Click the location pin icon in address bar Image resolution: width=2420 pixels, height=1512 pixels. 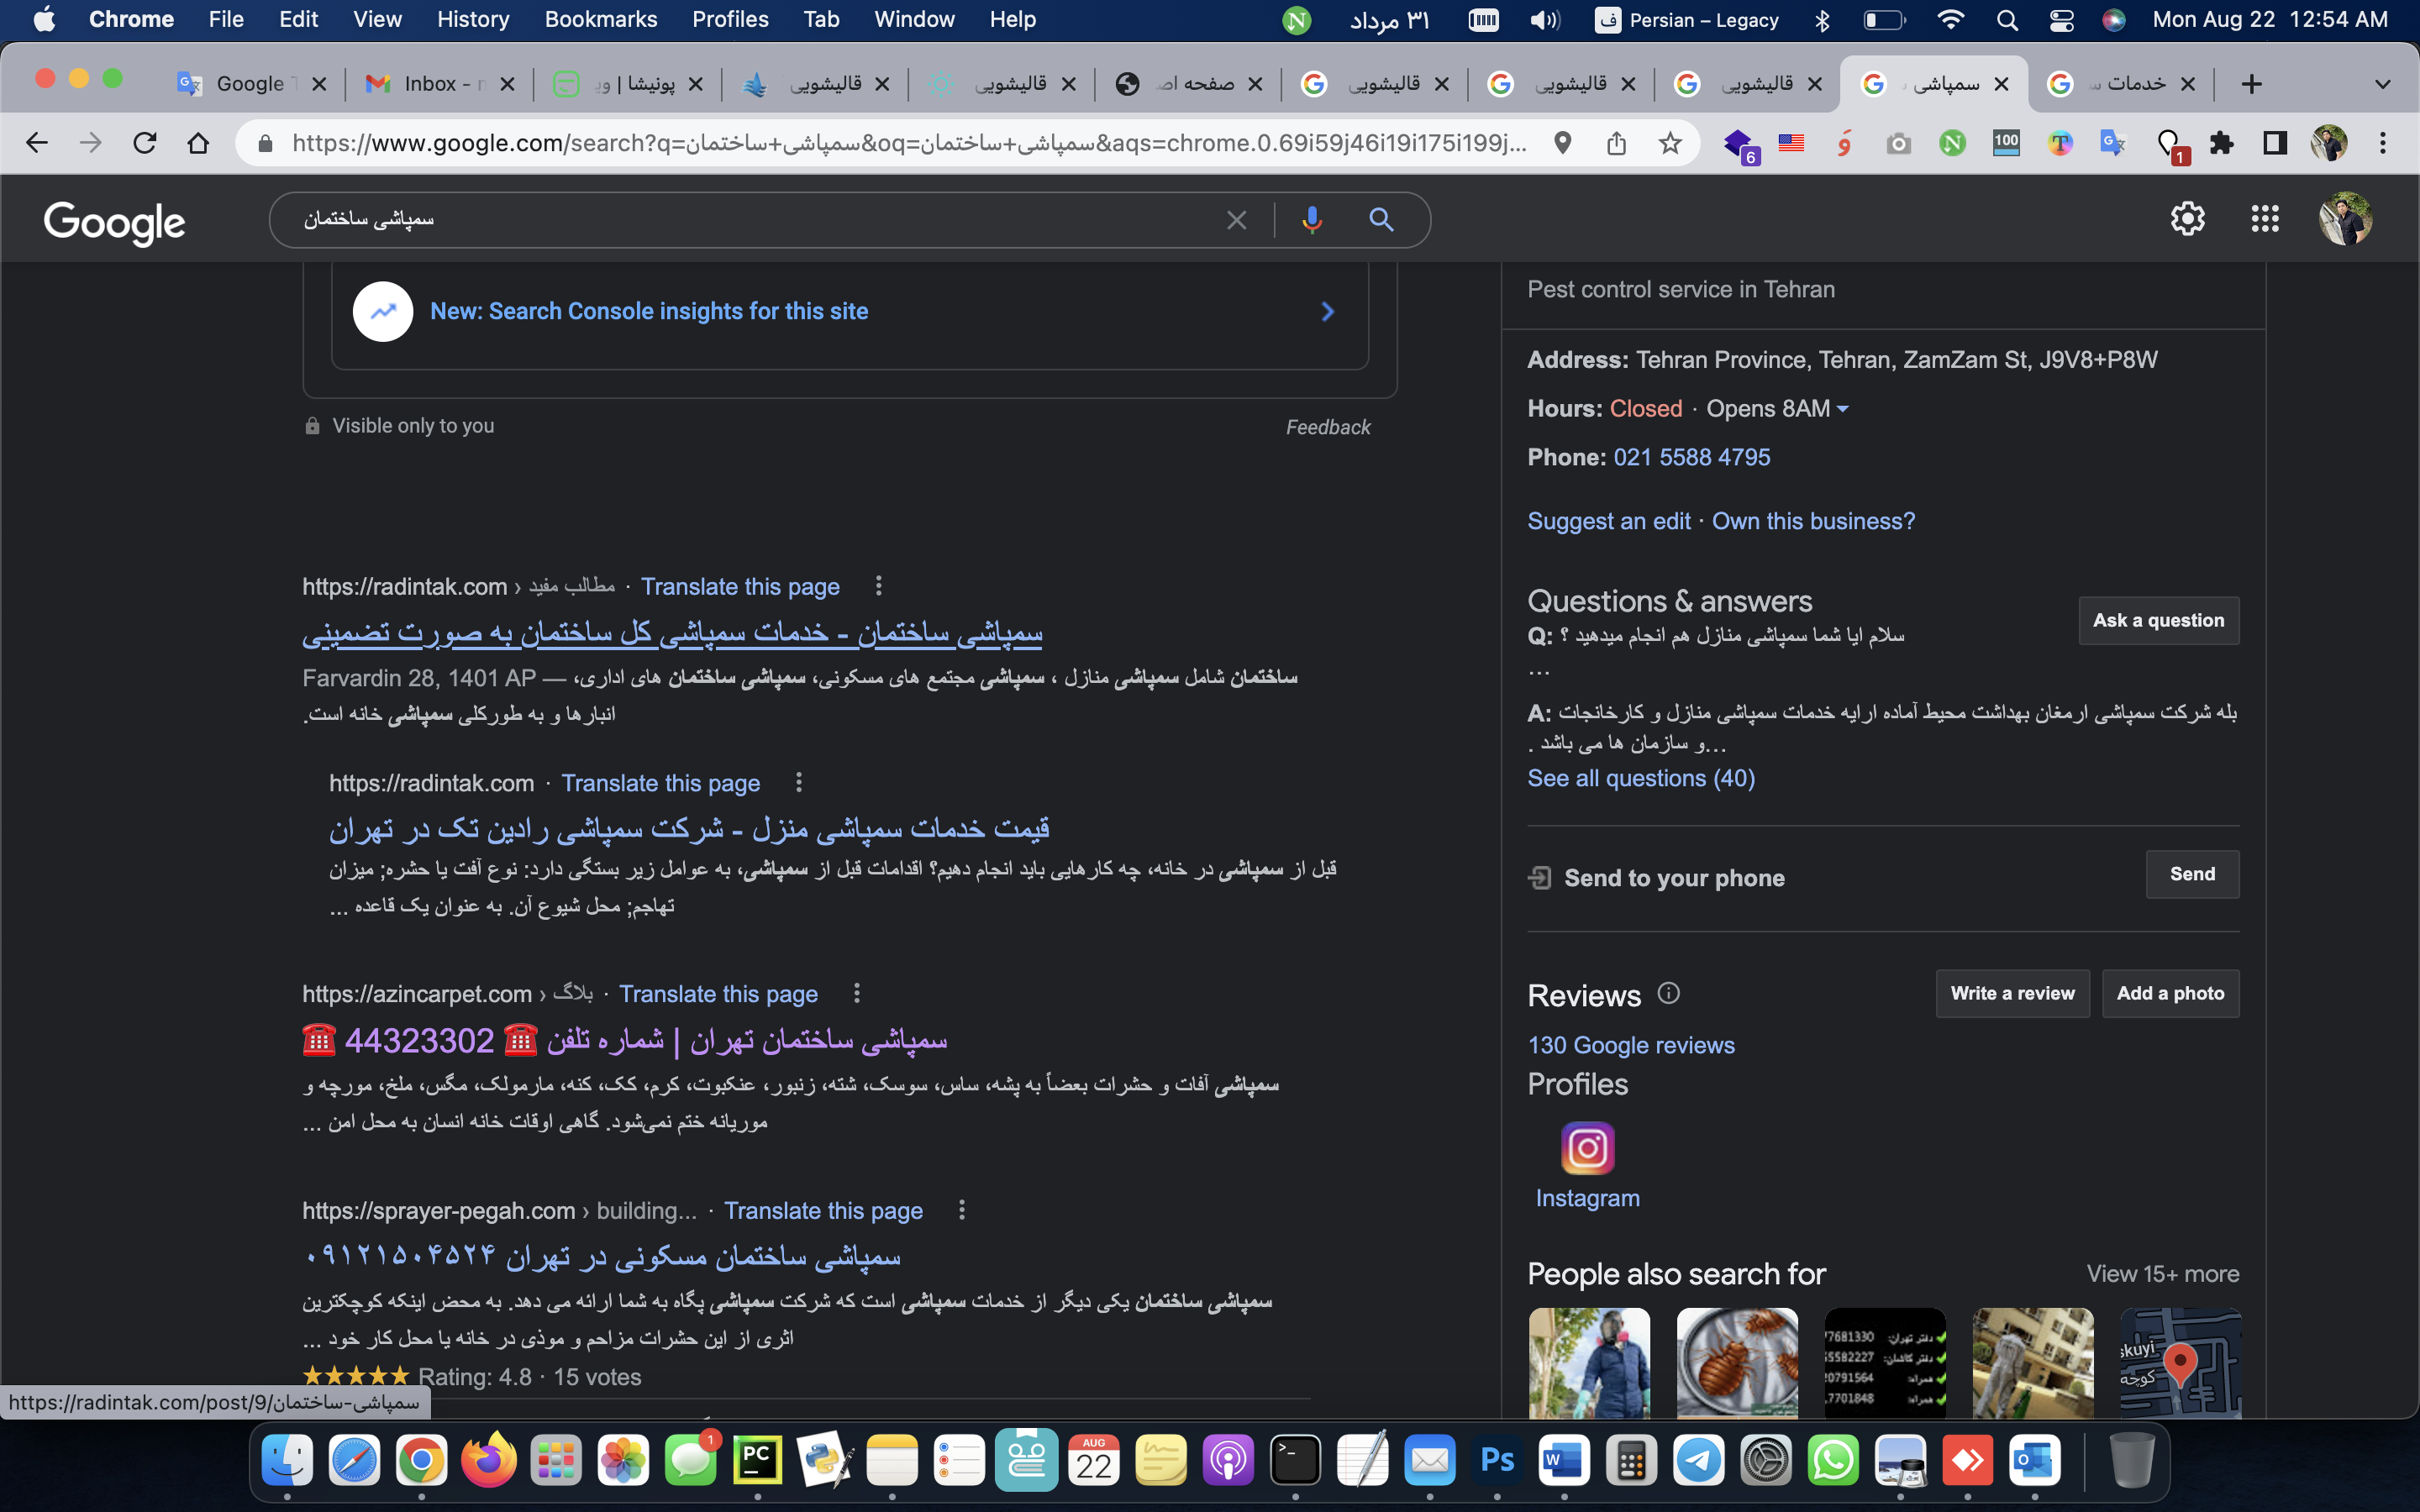click(x=1563, y=143)
